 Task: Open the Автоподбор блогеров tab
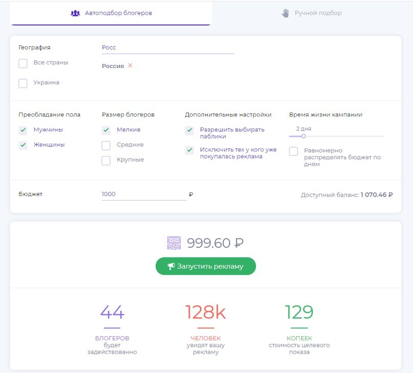pos(111,13)
